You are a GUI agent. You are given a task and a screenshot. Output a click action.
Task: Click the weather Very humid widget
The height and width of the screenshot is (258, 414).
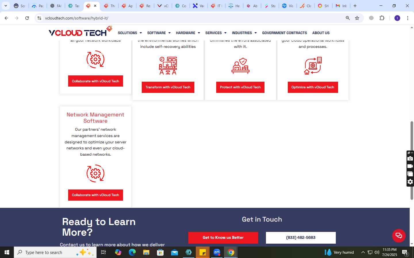click(x=339, y=252)
